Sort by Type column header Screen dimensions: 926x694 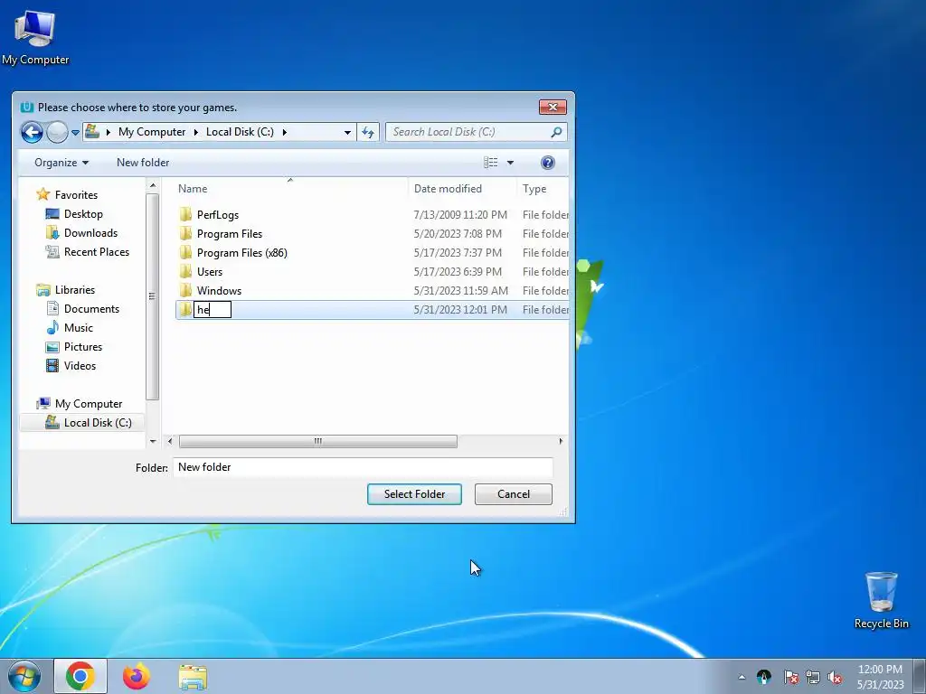pyautogui.click(x=534, y=188)
